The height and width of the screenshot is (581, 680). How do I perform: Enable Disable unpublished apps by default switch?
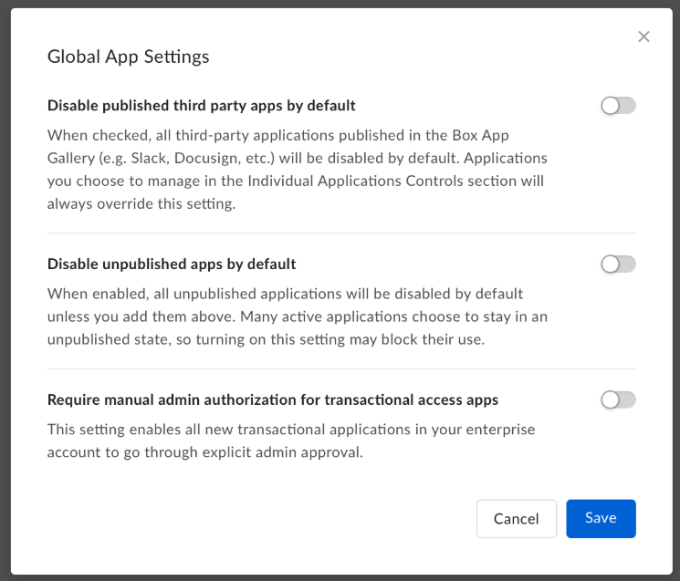[618, 265]
